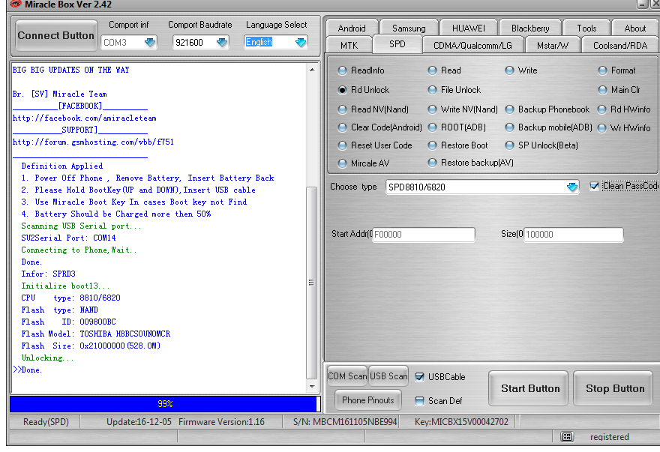Click the status bar icon beside registered
This screenshot has height=452, width=660.
pos(567,436)
